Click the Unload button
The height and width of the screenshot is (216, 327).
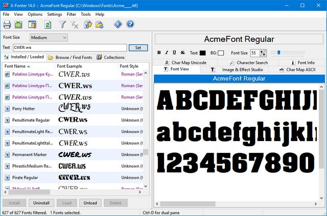coord(90,203)
